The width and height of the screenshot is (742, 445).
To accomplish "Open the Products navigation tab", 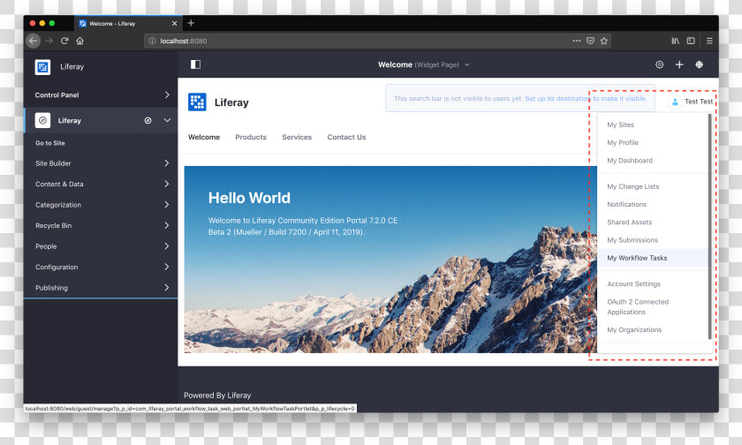I will [251, 137].
